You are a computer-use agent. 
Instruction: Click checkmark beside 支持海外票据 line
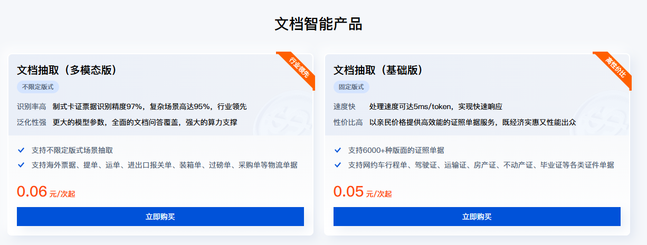point(21,165)
